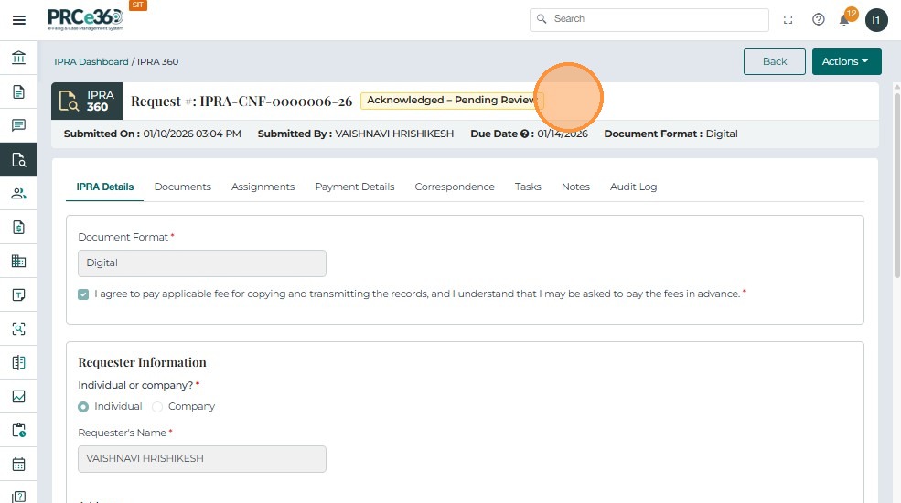Expand the Actions dropdown
This screenshot has height=503, width=901.
[846, 61]
